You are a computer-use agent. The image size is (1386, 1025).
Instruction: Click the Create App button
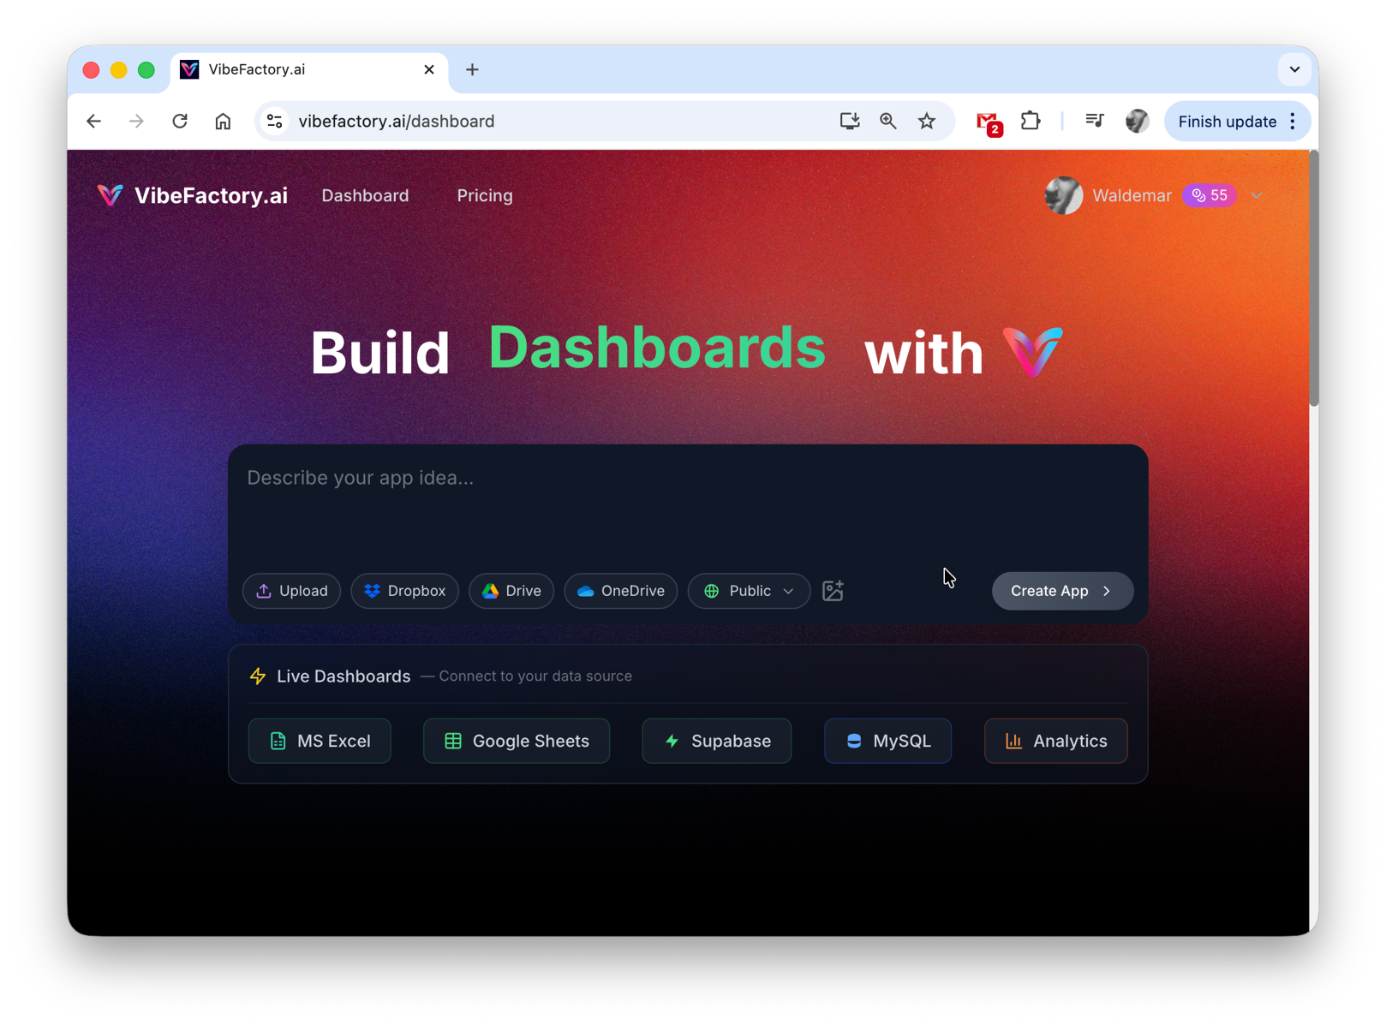click(x=1062, y=591)
